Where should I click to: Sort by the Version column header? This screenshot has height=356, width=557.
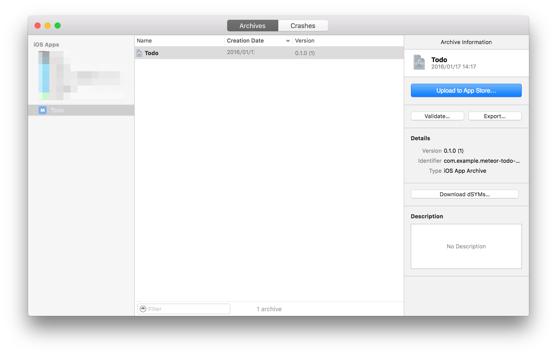348,41
